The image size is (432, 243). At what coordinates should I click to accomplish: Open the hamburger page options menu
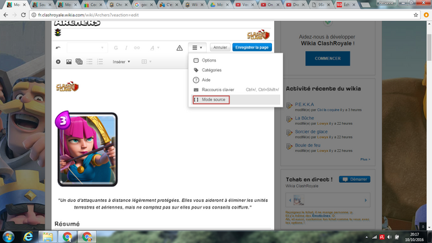pyautogui.click(x=197, y=47)
